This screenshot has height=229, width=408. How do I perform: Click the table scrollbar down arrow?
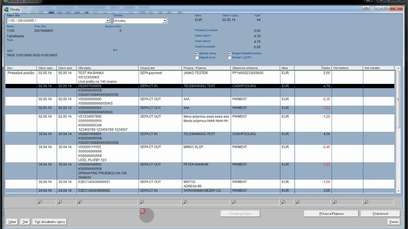click(x=398, y=191)
